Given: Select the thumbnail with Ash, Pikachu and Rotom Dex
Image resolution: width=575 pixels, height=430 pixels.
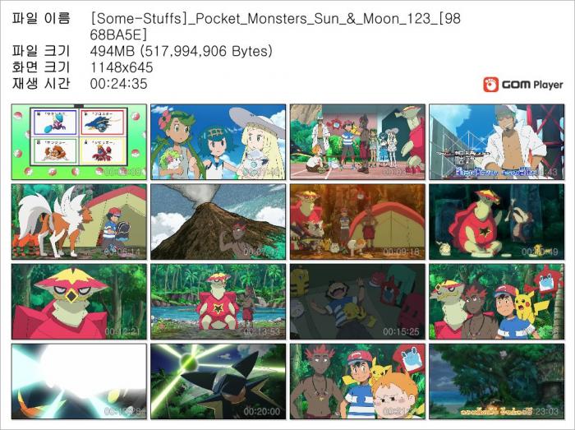Looking at the screenshot, I should 497,302.
